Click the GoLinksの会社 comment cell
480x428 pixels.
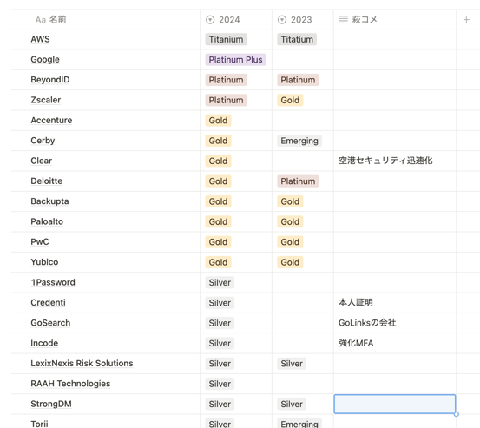coord(395,323)
